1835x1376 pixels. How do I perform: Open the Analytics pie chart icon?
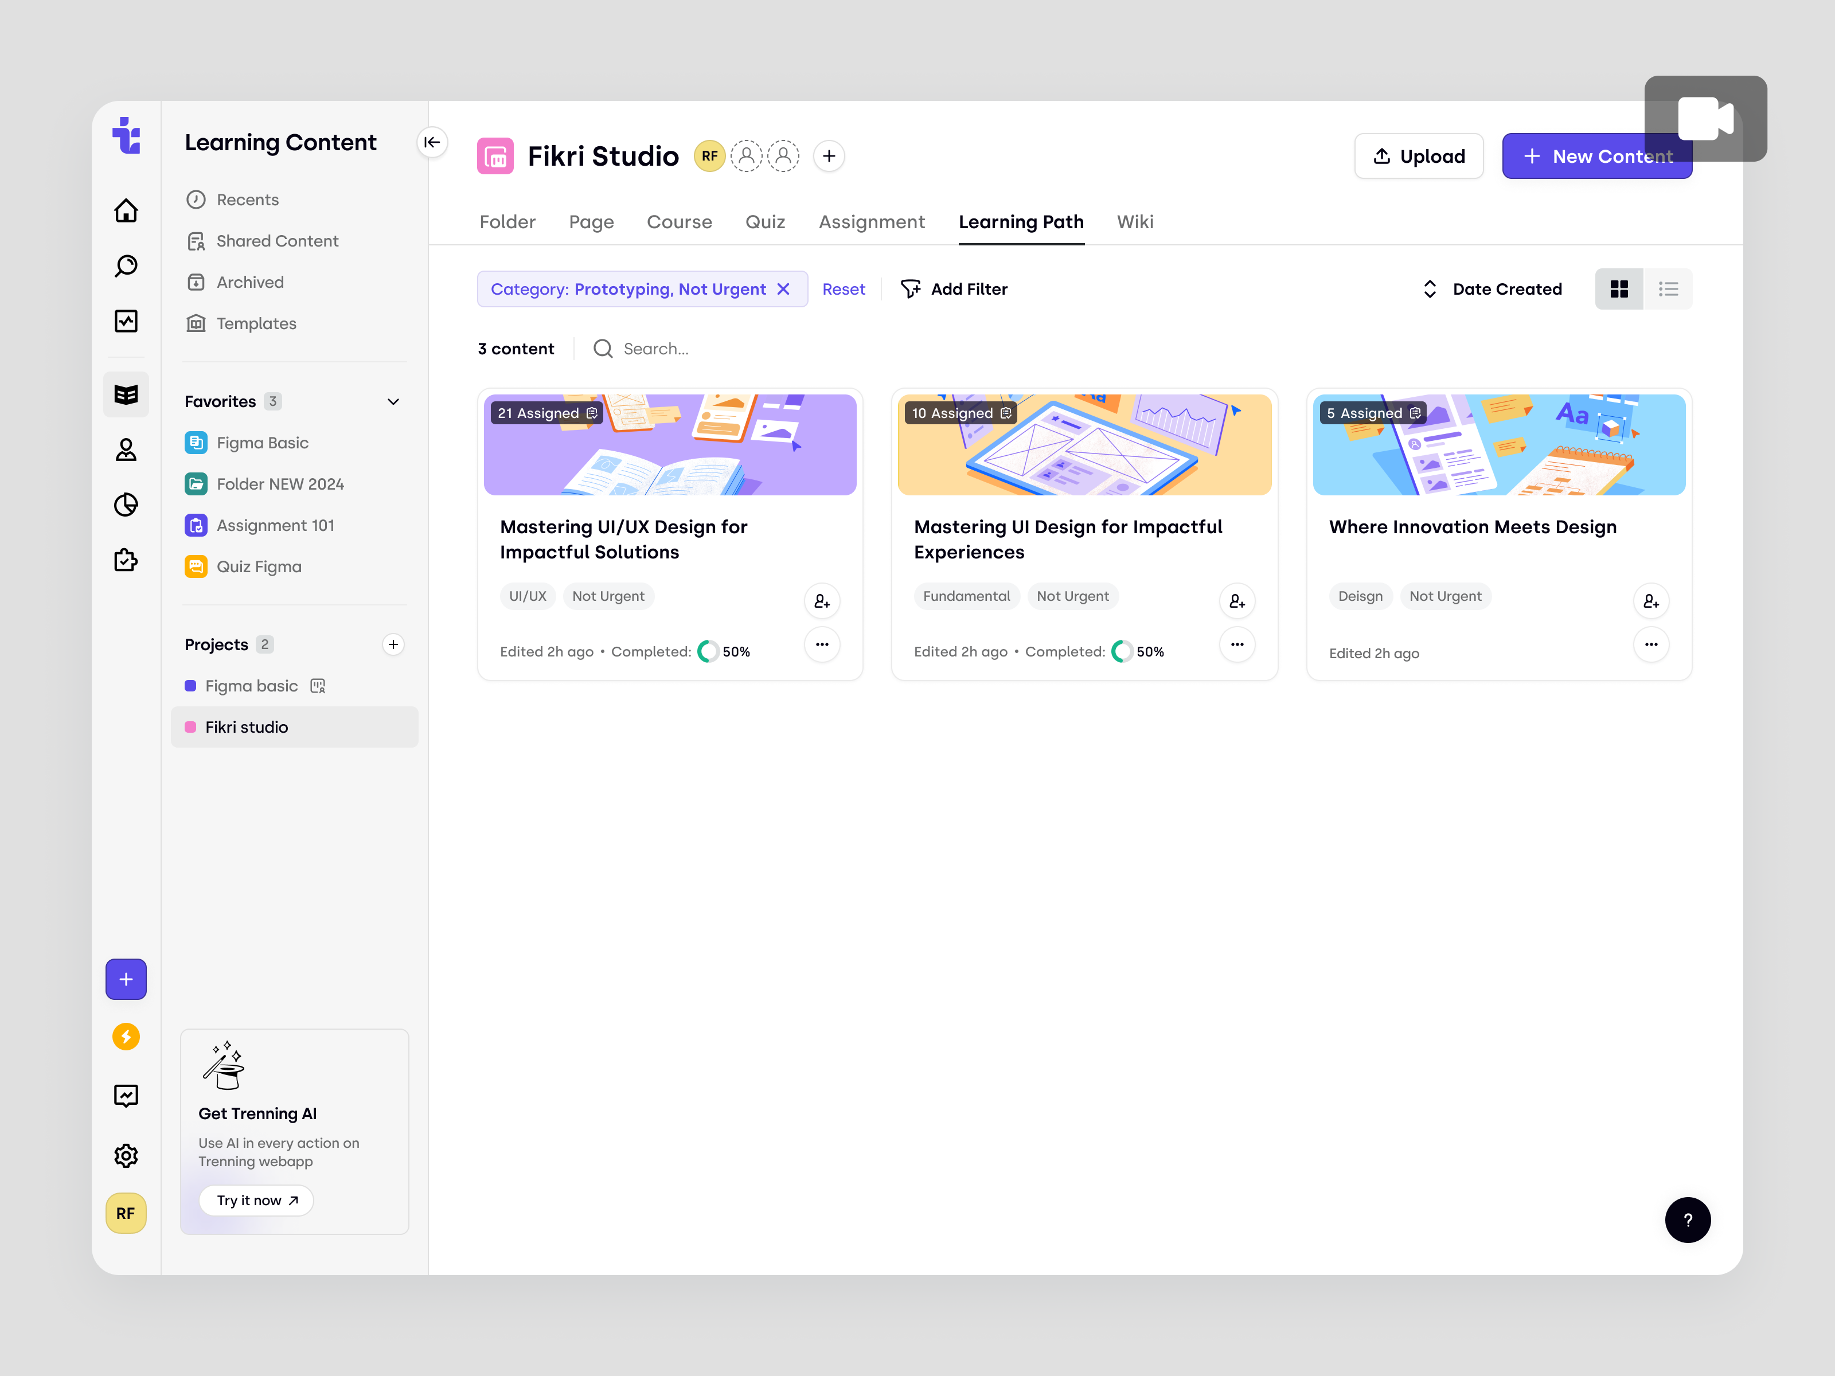[x=126, y=505]
